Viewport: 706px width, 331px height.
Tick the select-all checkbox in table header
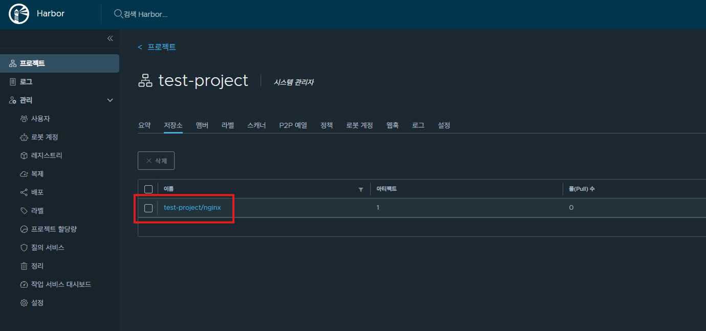click(148, 189)
